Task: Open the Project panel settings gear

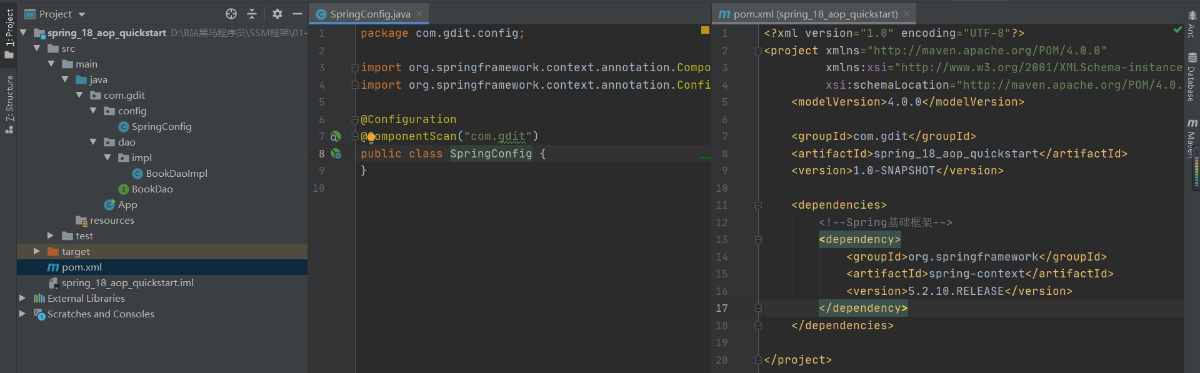Action: pyautogui.click(x=277, y=14)
